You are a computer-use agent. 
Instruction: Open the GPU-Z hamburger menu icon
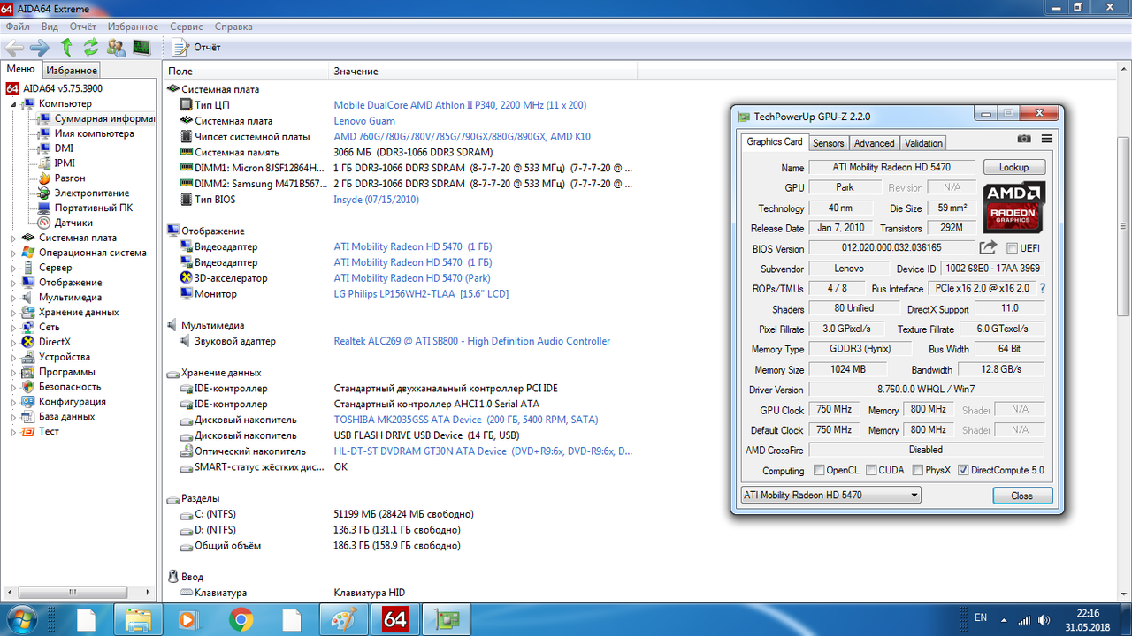(x=1047, y=139)
